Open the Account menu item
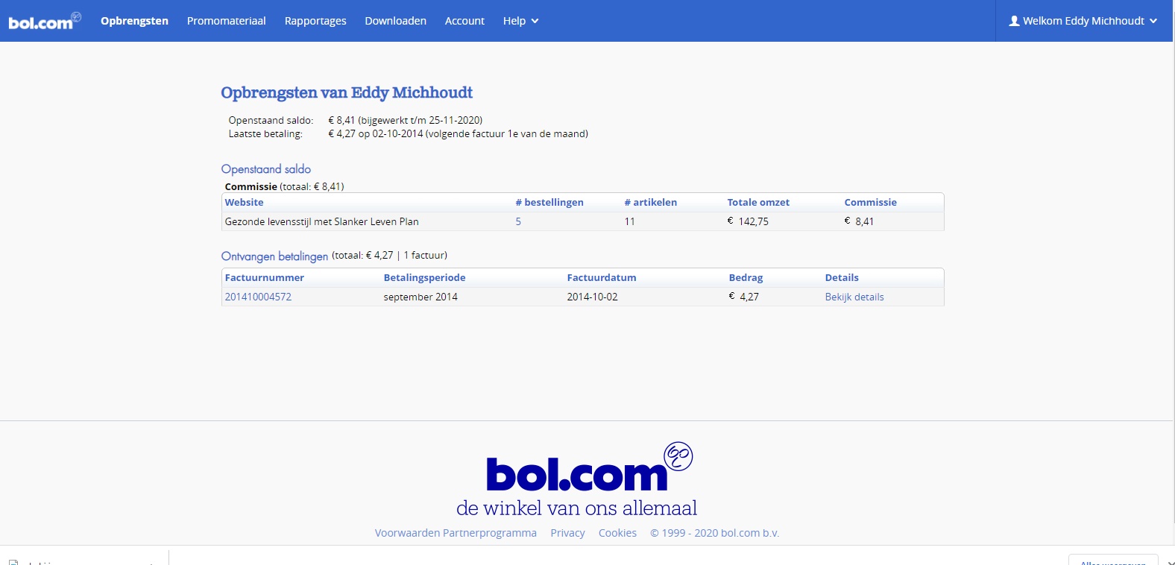 464,21
